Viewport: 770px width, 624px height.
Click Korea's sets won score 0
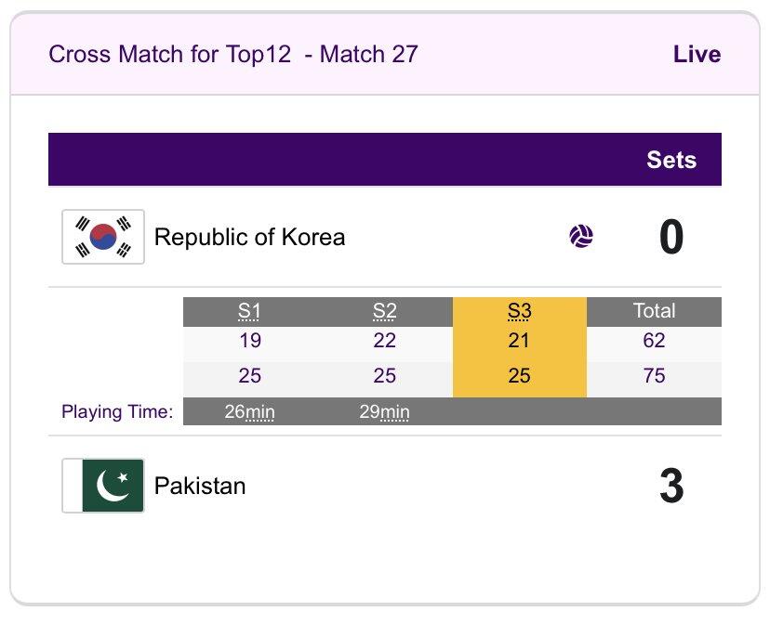(670, 238)
